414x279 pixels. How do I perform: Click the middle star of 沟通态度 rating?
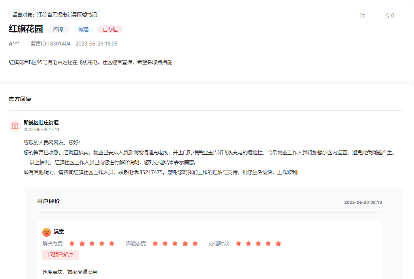coord(175,243)
